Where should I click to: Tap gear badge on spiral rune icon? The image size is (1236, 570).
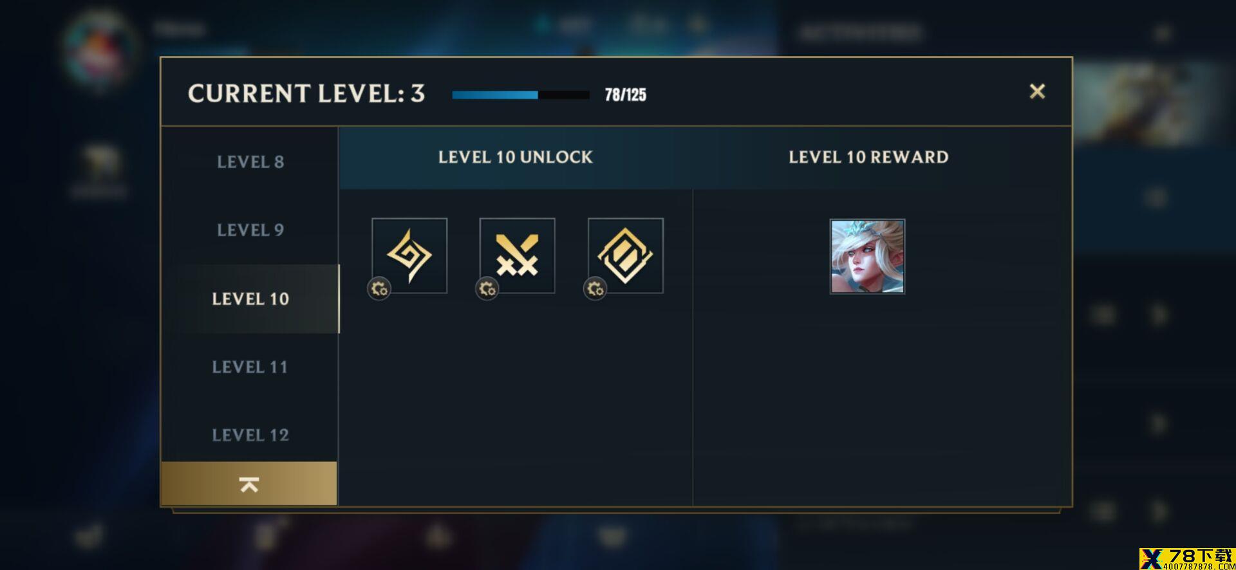(379, 289)
